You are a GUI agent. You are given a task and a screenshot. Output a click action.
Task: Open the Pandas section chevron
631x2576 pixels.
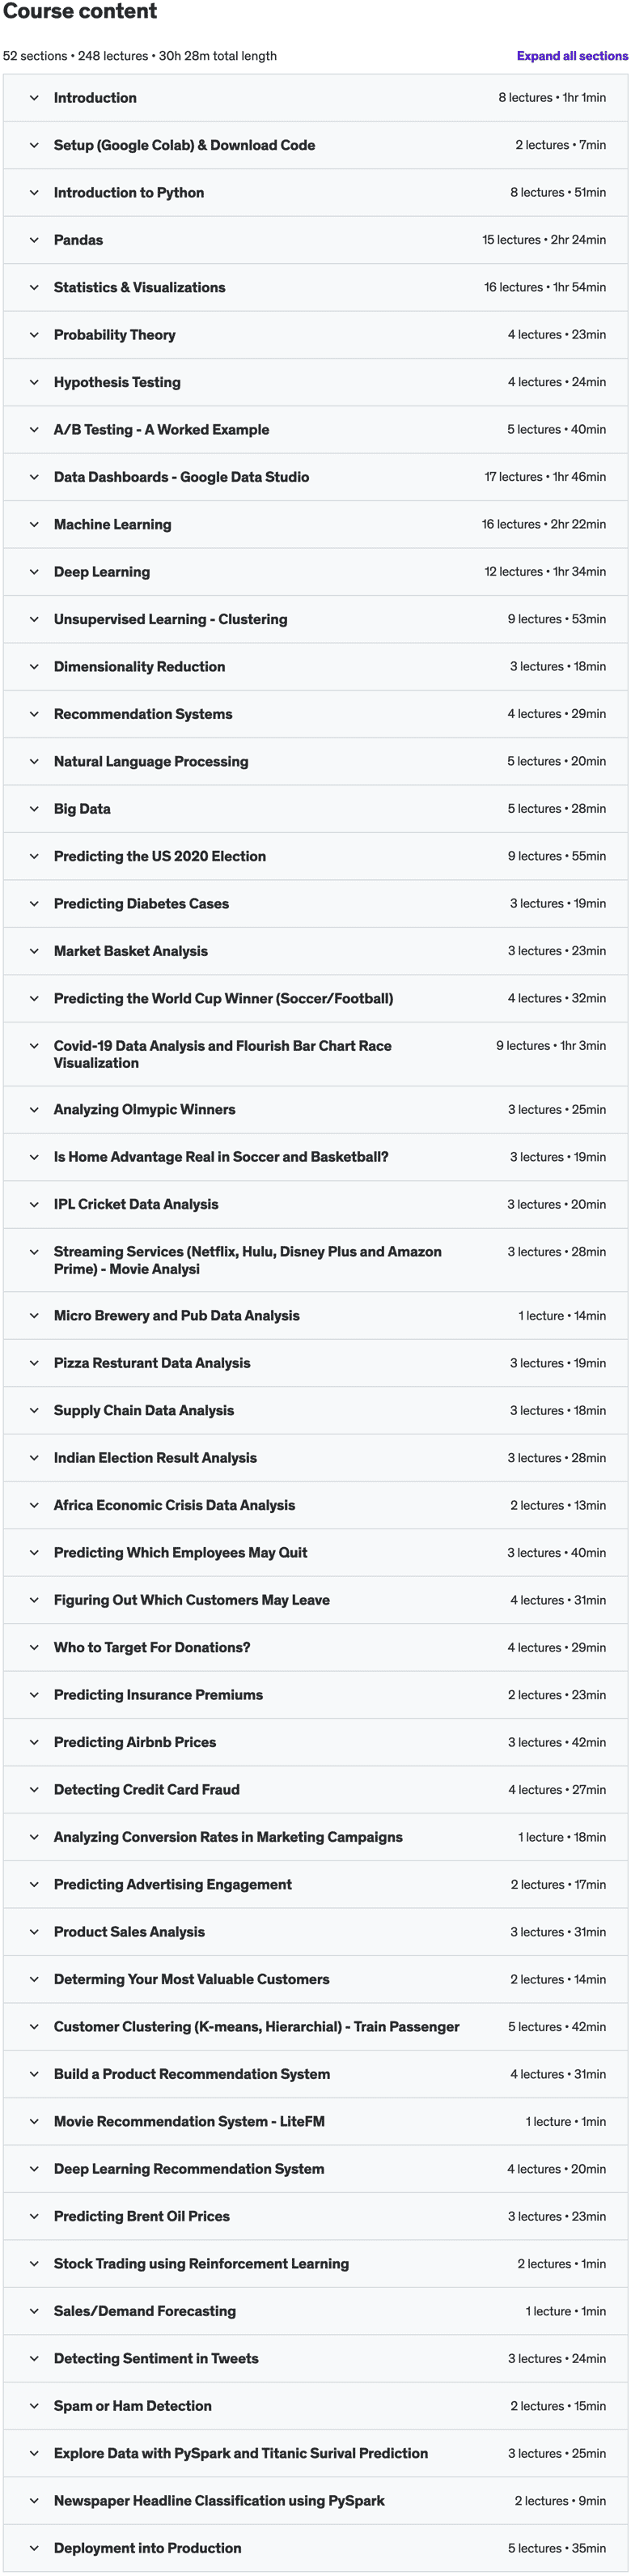[34, 240]
